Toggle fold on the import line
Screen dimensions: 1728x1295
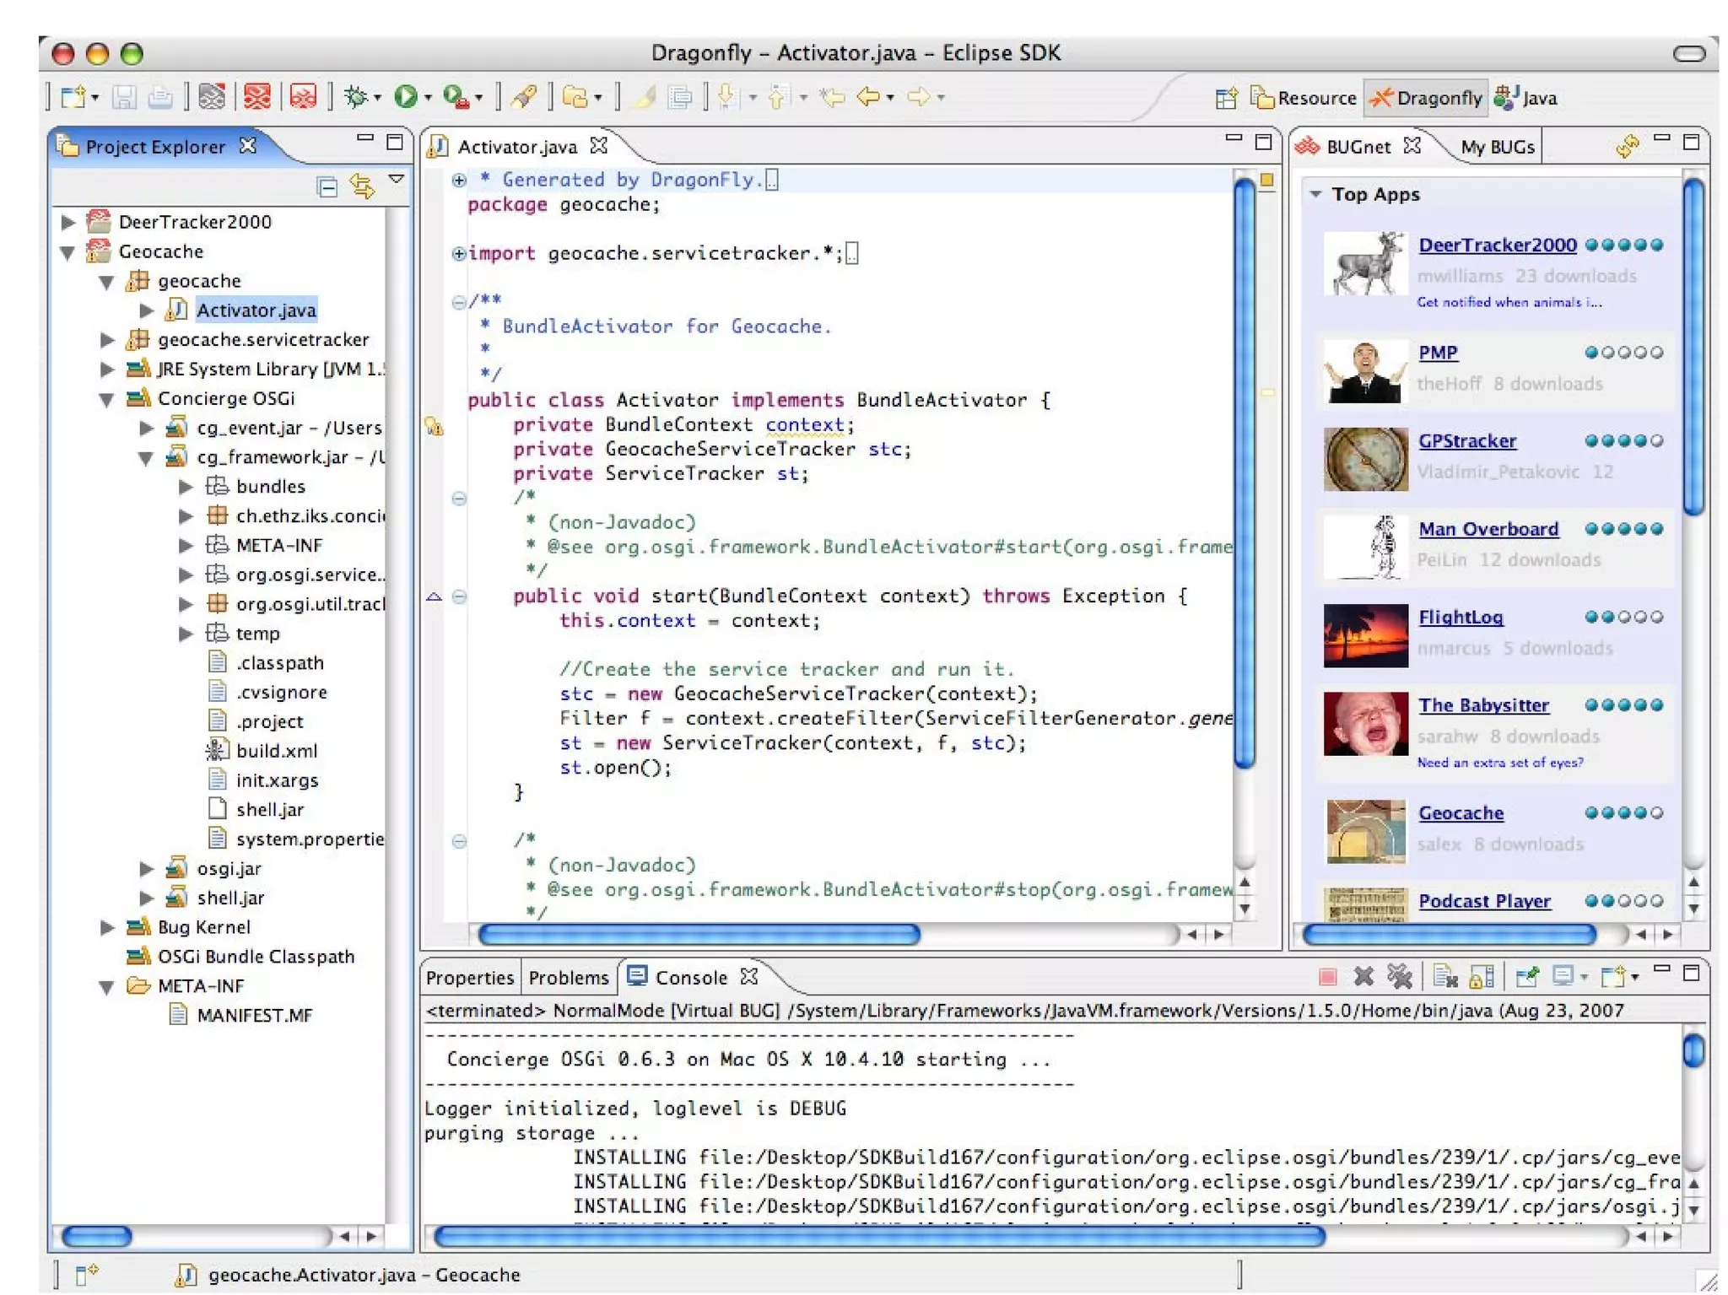(x=458, y=253)
